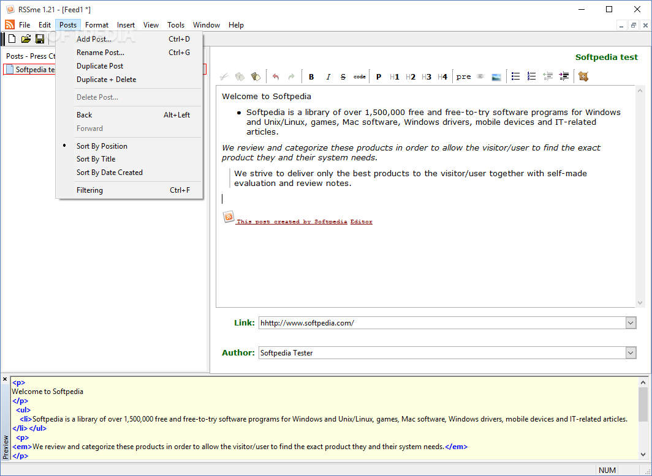The image size is (652, 476).
Task: Choose Add Post... from menu
Action: point(129,39)
